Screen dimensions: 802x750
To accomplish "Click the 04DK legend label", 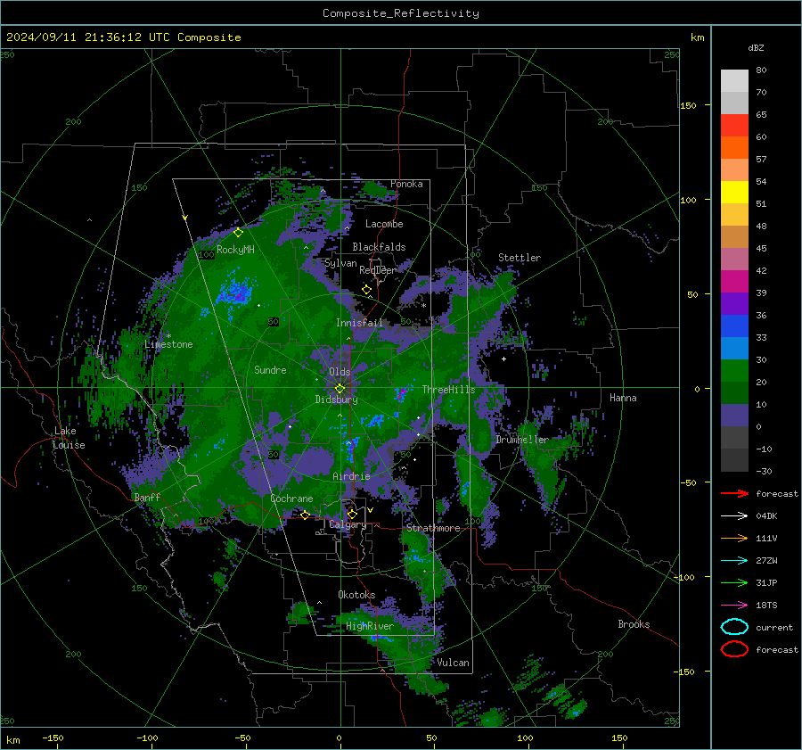I will pyautogui.click(x=766, y=516).
